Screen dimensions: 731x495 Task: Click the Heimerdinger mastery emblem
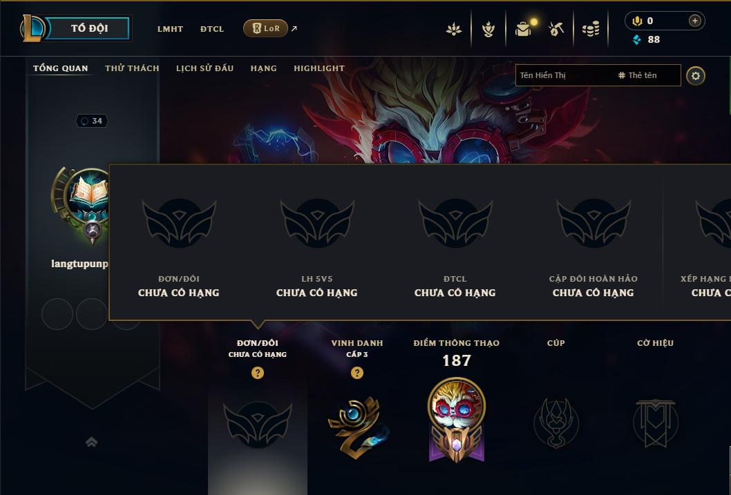[x=457, y=420]
